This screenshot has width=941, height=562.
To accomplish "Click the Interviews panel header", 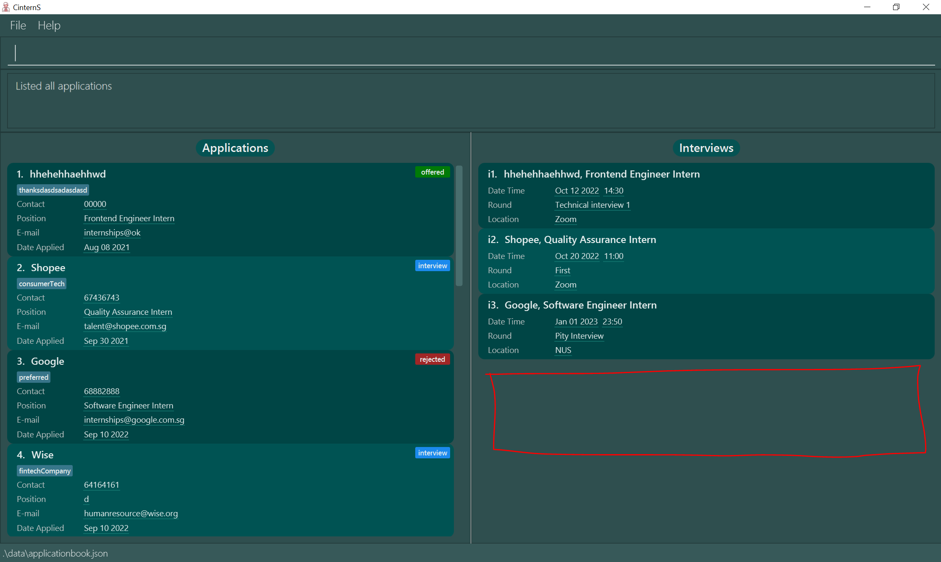I will (x=706, y=148).
